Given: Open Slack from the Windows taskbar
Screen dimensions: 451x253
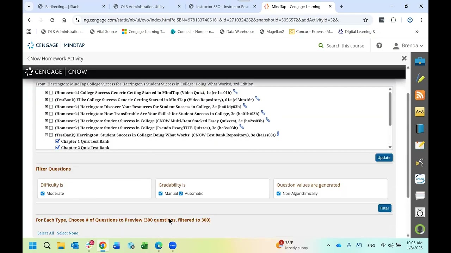Looking at the screenshot, I should (89, 245).
